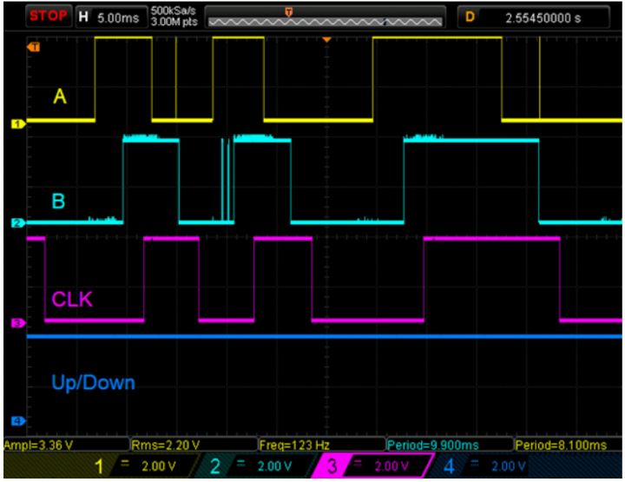Click the orange T trigger level marker
The width and height of the screenshot is (625, 482).
34,47
